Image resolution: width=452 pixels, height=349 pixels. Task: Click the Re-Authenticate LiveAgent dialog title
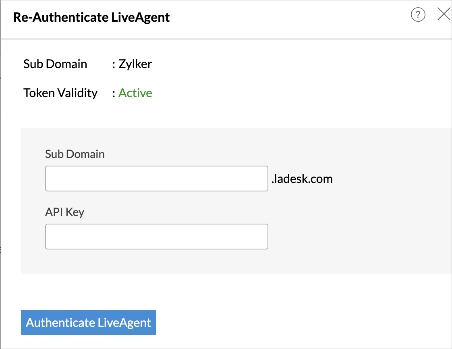pyautogui.click(x=91, y=18)
